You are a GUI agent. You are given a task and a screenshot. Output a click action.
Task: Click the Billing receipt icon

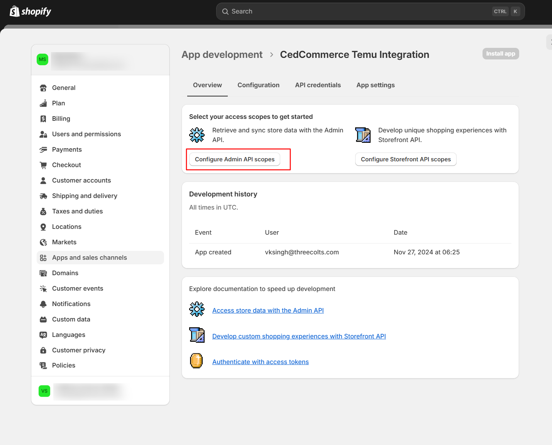(43, 119)
